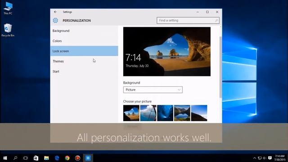Minimize the Settings window
The height and width of the screenshot is (162, 288).
(x=198, y=12)
